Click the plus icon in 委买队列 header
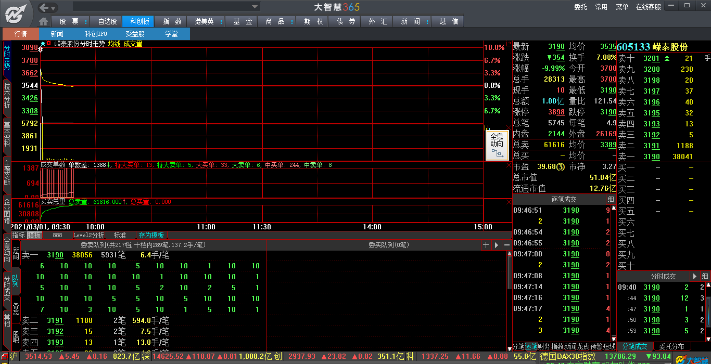Image resolution: width=711 pixels, height=364 pixels. (x=486, y=245)
